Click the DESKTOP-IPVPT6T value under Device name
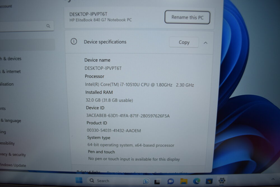Viewport: 280px width, 187px height. [x=103, y=68]
